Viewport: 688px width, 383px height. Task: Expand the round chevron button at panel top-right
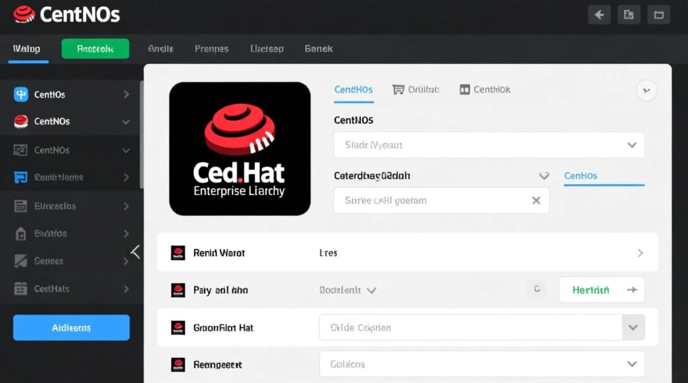[646, 91]
